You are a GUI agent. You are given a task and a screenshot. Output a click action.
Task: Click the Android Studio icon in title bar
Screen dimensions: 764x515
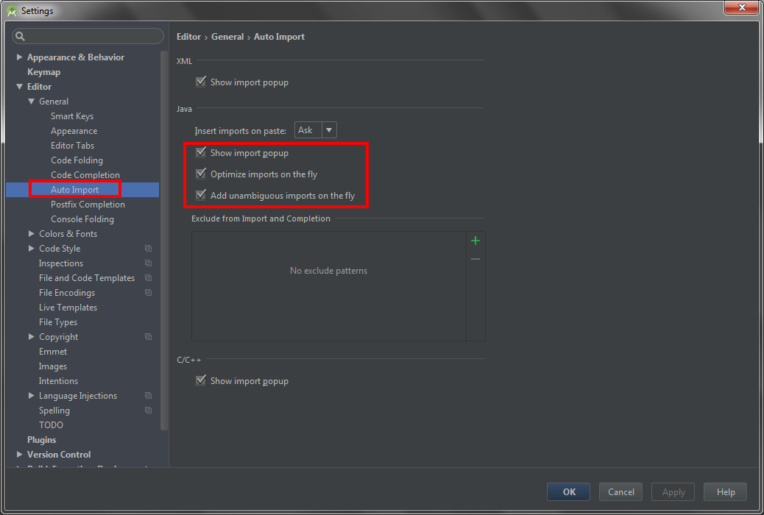point(12,11)
